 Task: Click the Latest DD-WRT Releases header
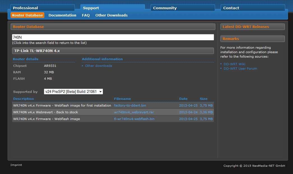[253, 27]
